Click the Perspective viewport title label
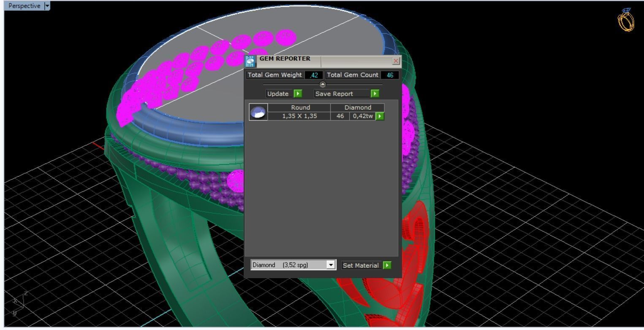 [x=24, y=6]
